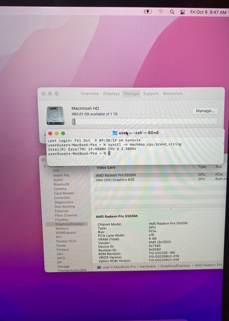Click the MacBook icon in path bar
229x321 pixels.
pos(99,267)
